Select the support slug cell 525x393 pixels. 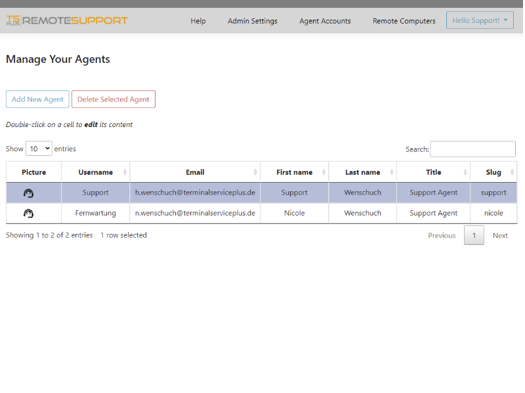[x=493, y=193]
